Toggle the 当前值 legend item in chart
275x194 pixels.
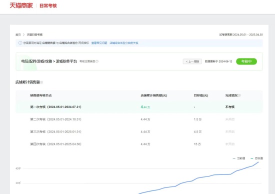239,158
